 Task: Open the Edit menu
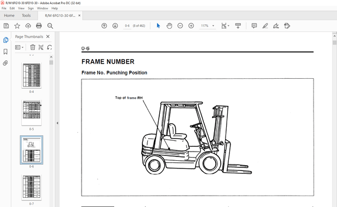(12, 8)
